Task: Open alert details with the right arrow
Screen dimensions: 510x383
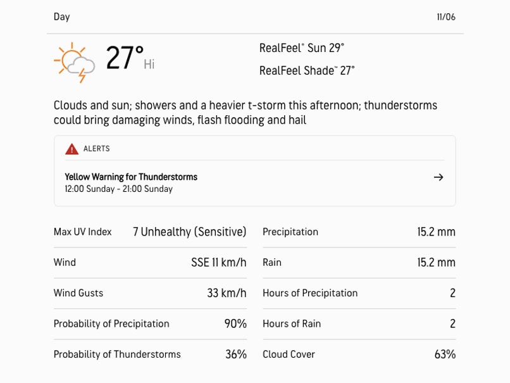Action: coord(438,177)
